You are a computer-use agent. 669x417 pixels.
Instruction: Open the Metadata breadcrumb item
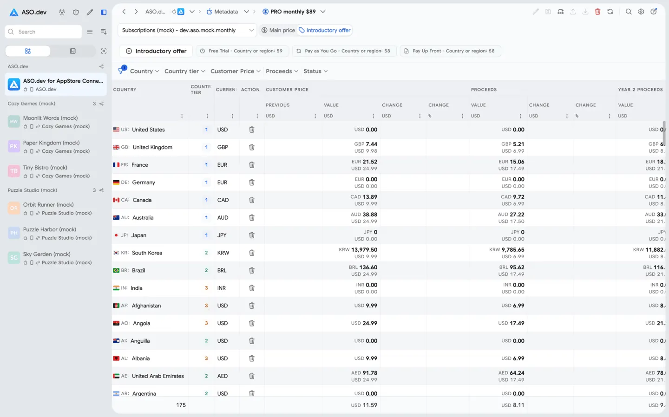tap(222, 12)
